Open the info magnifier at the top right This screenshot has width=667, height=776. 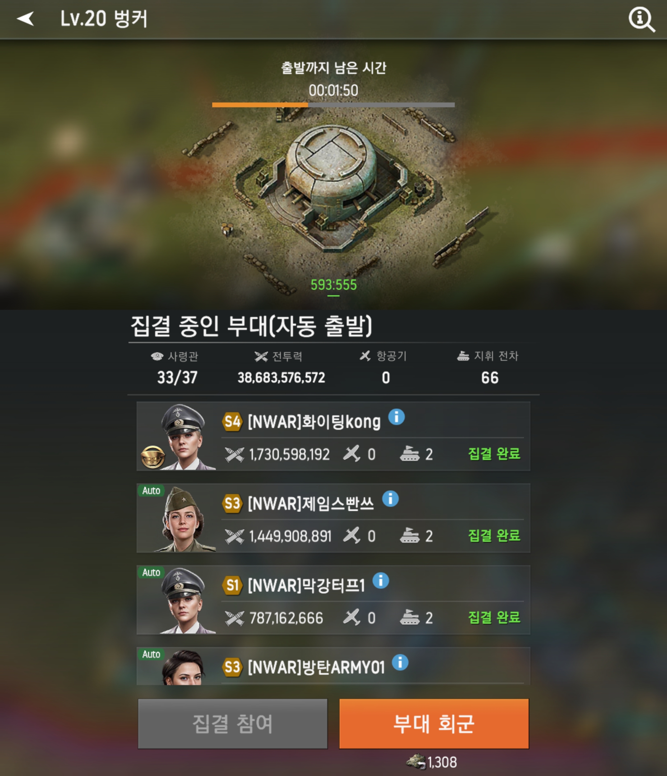641,20
